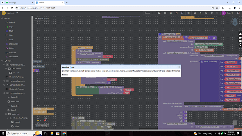This screenshot has width=242, height=136.
Task: Collapse the Card_View9 tree node
Action: [6, 68]
